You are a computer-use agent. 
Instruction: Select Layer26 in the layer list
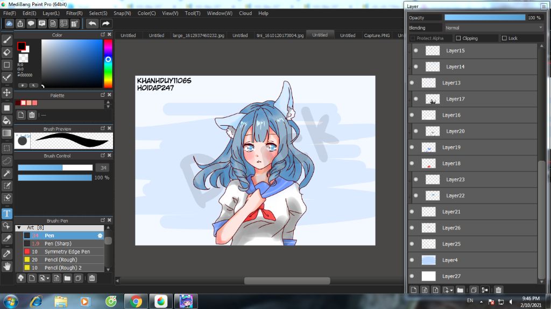472,228
